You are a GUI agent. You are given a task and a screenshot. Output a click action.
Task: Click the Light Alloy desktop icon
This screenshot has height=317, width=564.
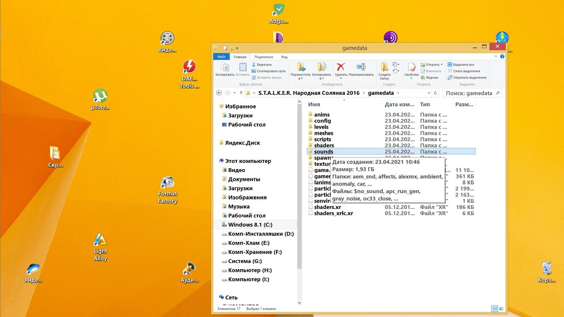100,247
